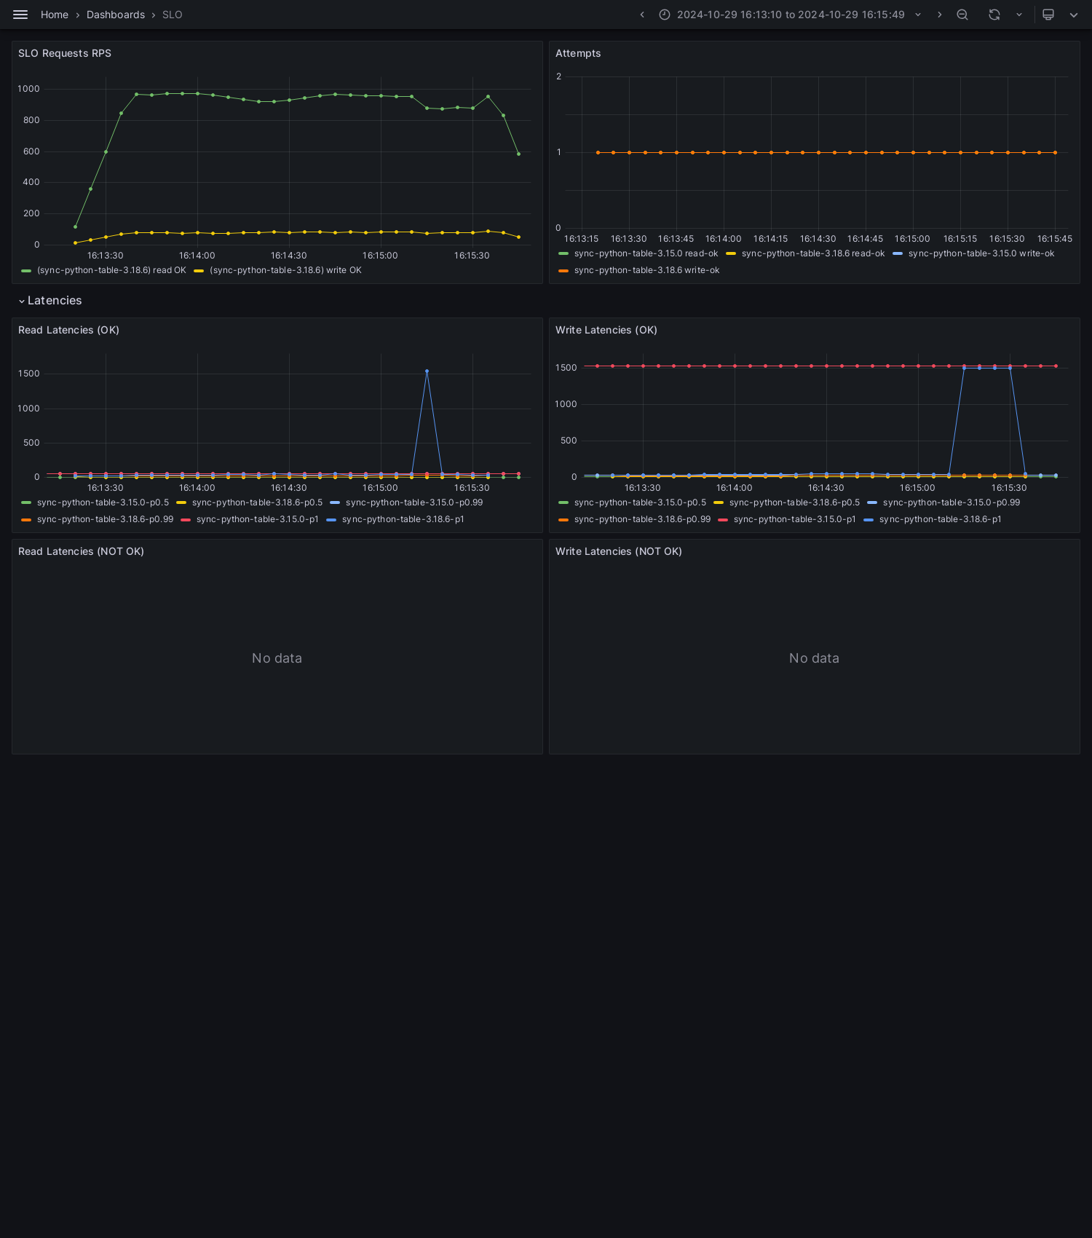The height and width of the screenshot is (1238, 1092).
Task: Toggle read OK series in RPS legend
Action: tap(111, 270)
